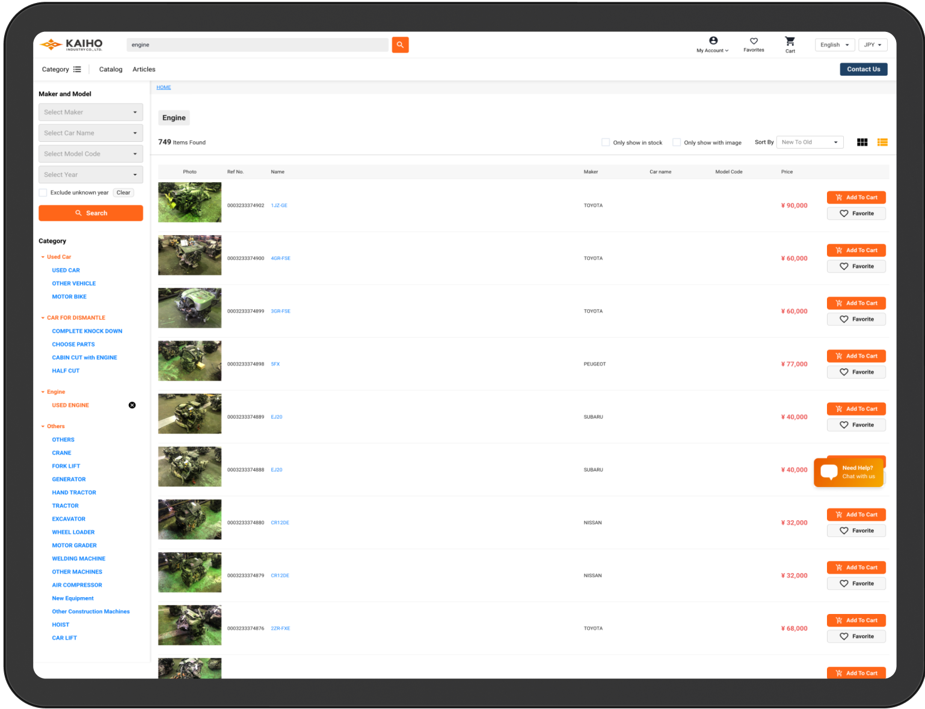Open the JPY currency dropdown
Image resolution: width=925 pixels, height=709 pixels.
tap(873, 45)
